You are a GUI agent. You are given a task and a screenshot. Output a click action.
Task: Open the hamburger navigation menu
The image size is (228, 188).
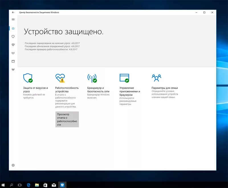point(13,19)
